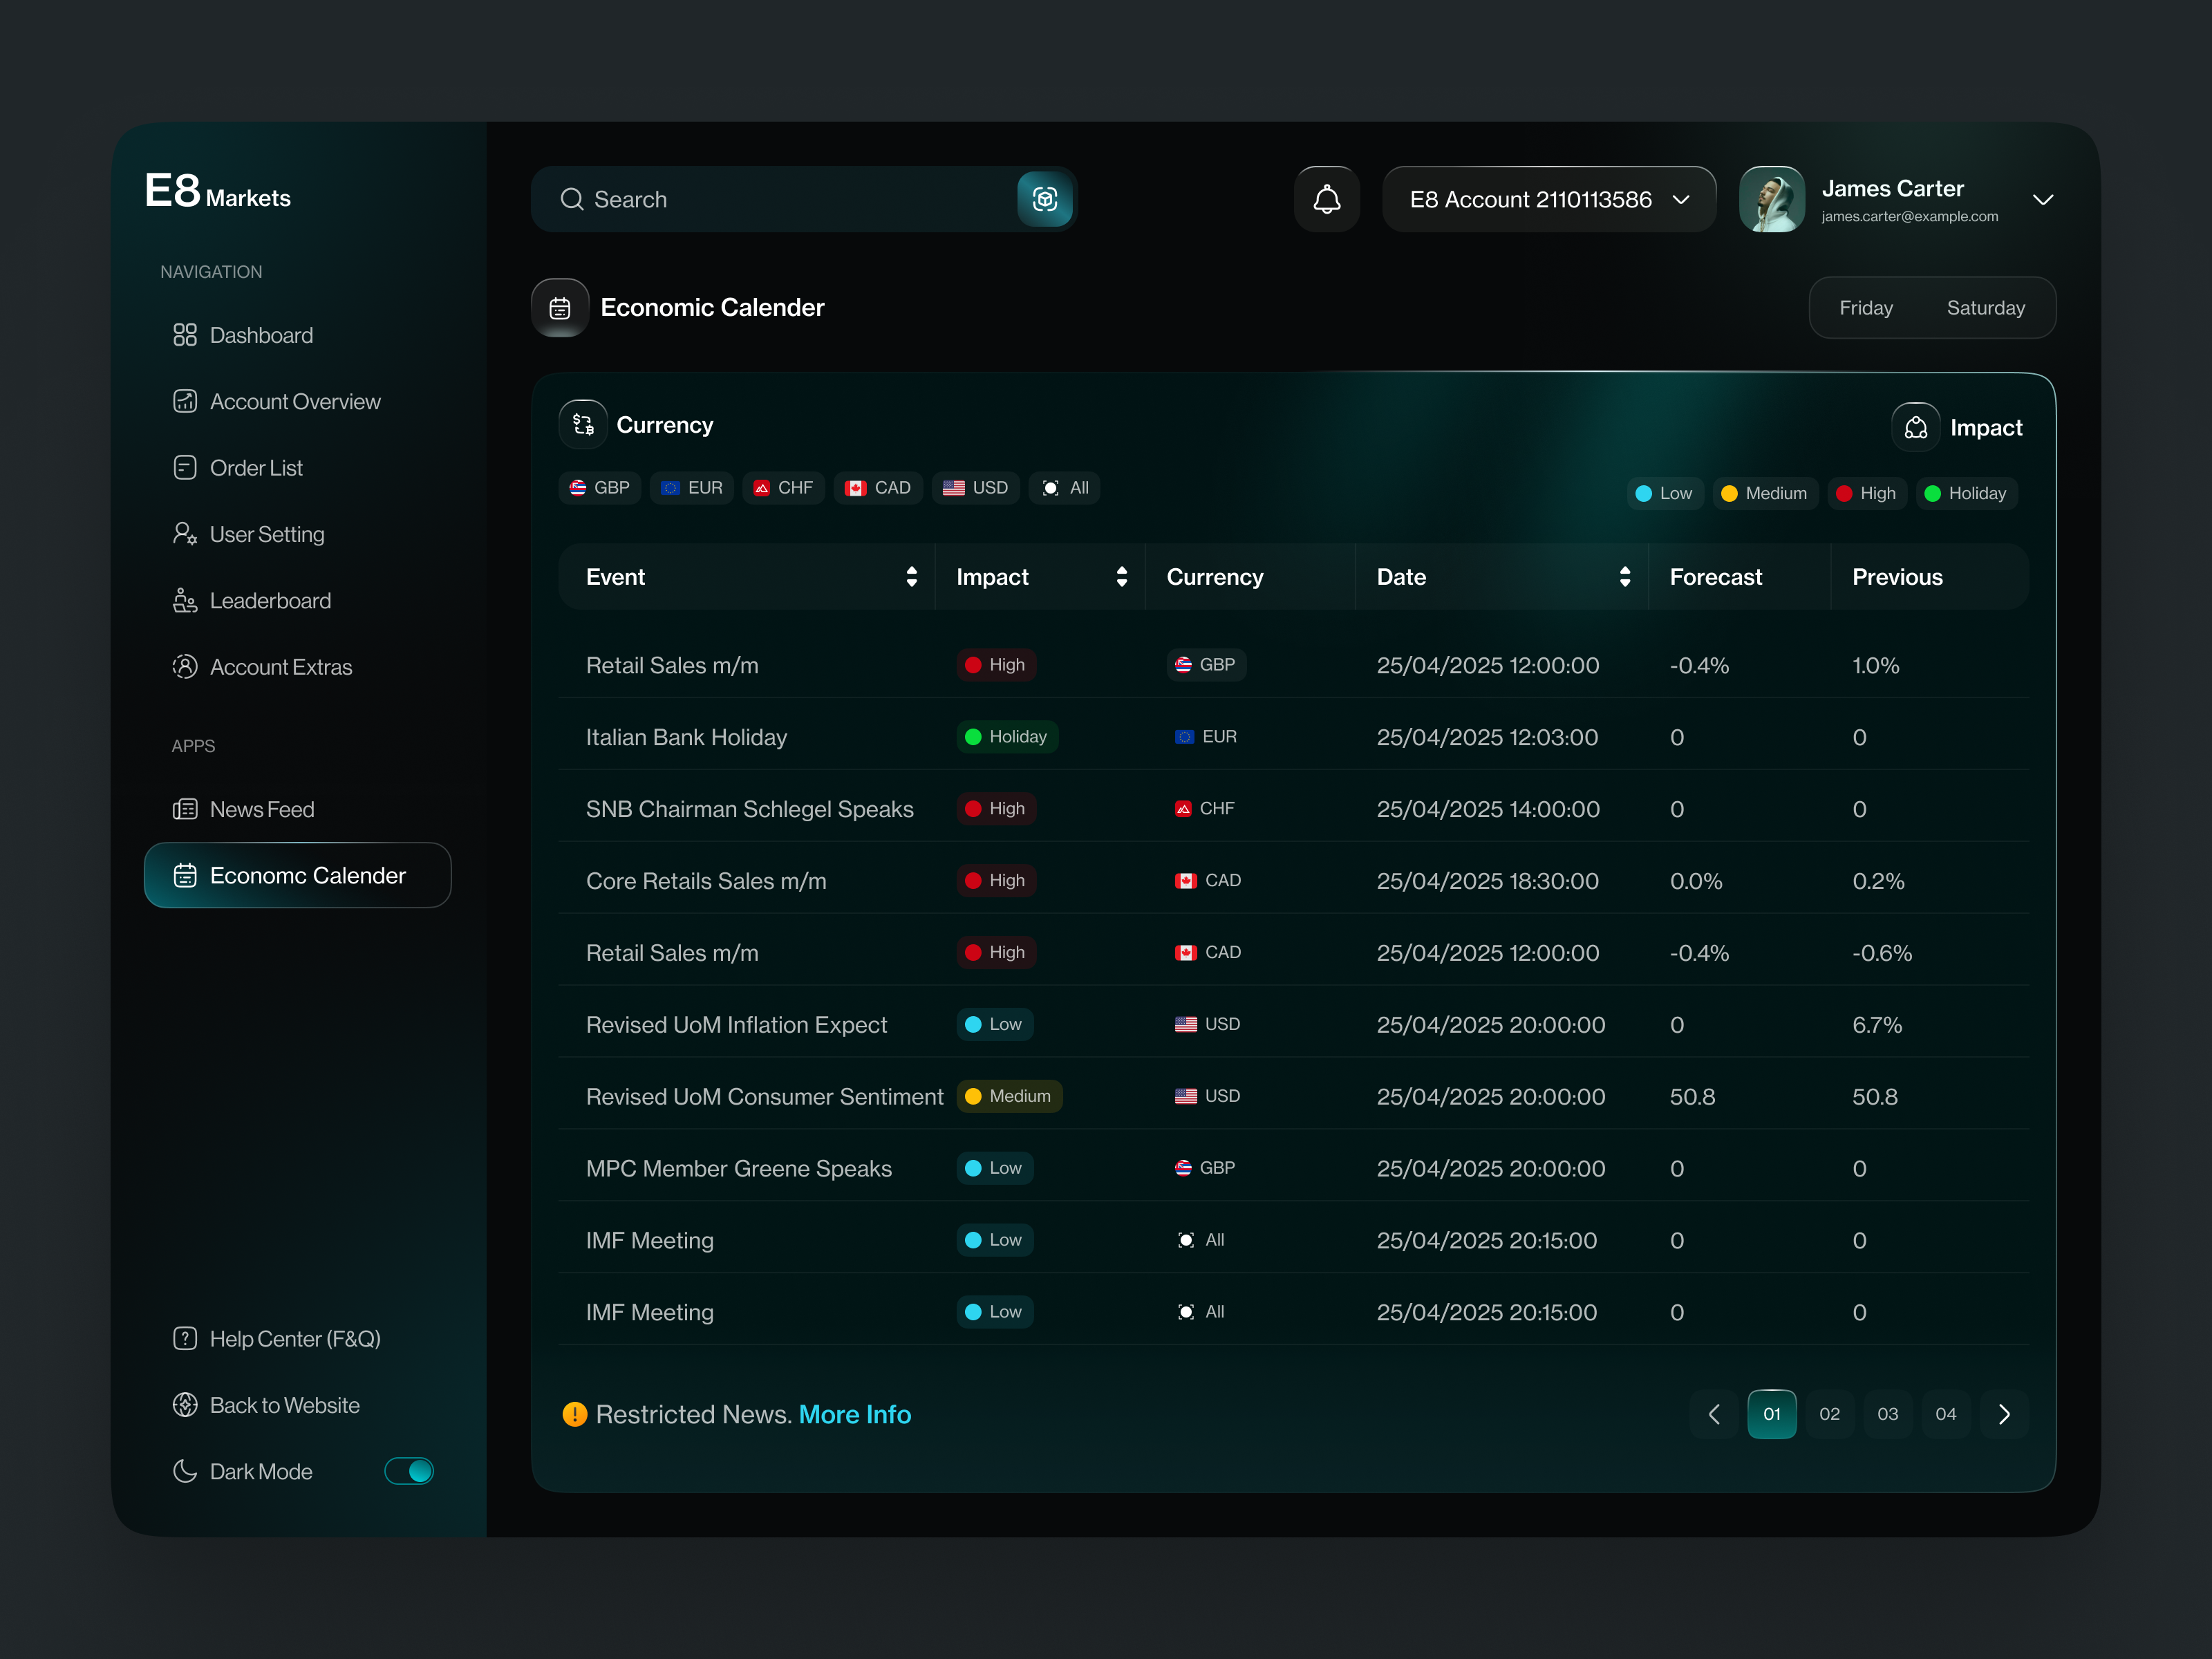Viewport: 2212px width, 1659px height.
Task: Open the News Feed menu item
Action: pos(261,809)
